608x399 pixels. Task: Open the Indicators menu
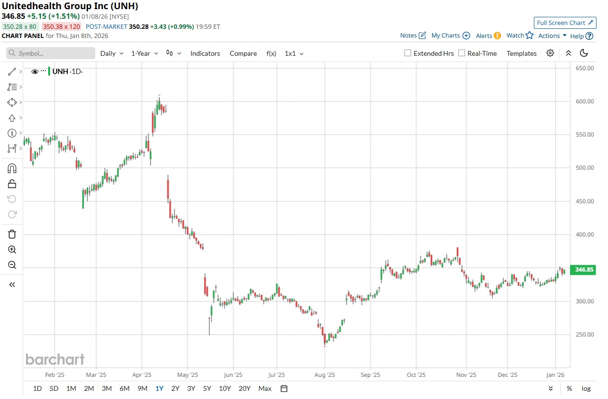coord(205,53)
